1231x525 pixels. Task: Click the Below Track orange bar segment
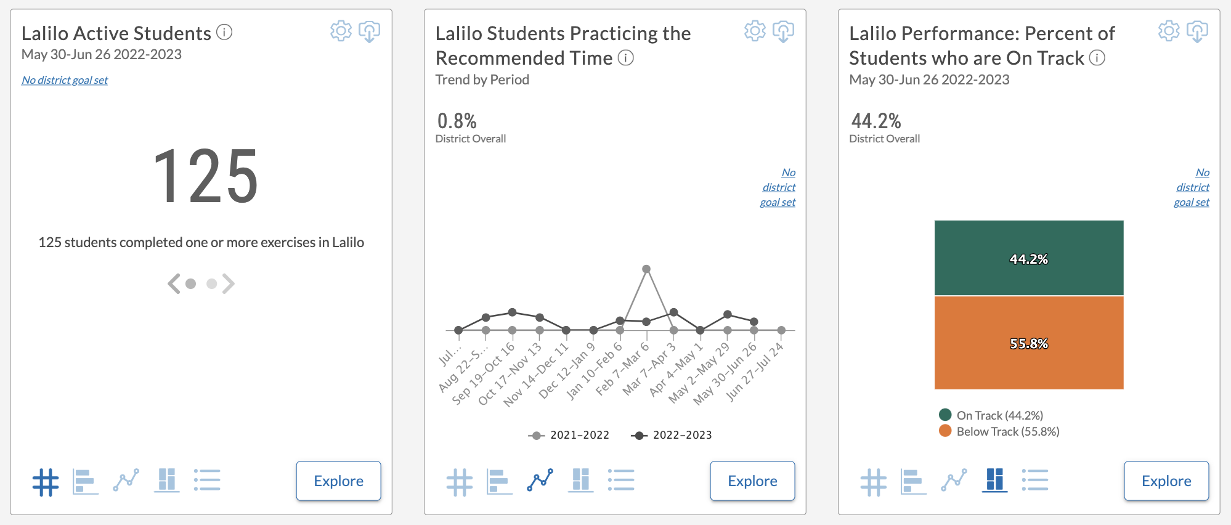click(x=1028, y=342)
